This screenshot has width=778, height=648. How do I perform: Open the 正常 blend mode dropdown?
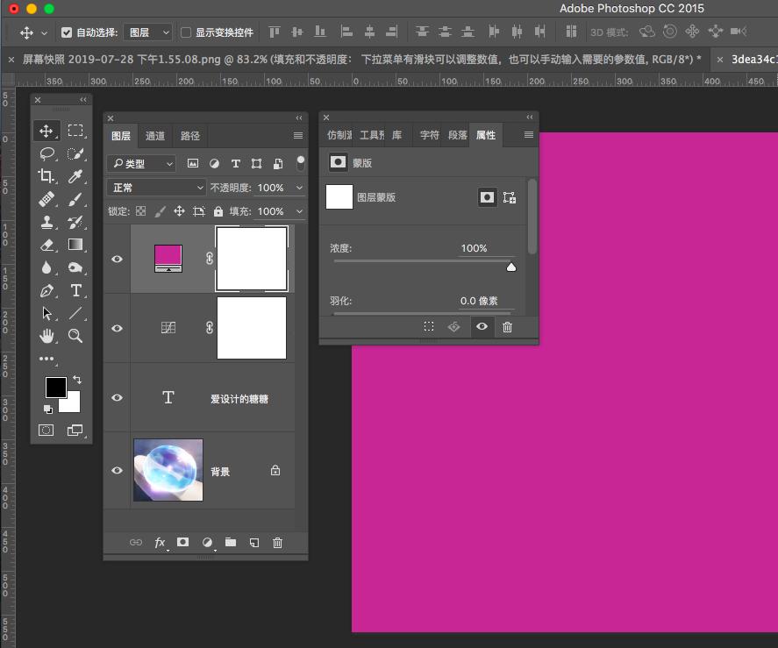156,188
